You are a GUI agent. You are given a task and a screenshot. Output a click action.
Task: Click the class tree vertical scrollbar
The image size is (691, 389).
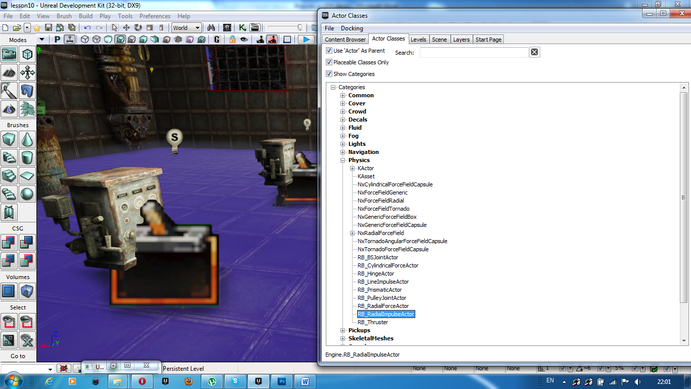684,198
